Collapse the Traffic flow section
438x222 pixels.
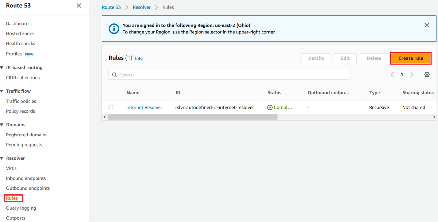click(x=2, y=91)
